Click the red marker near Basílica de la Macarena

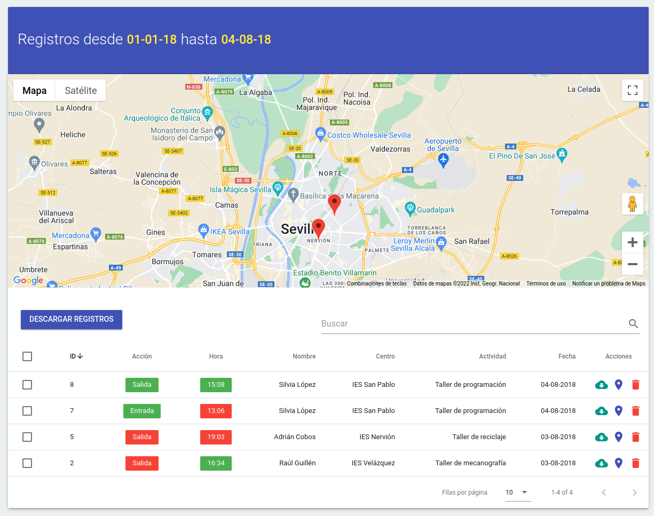point(335,204)
